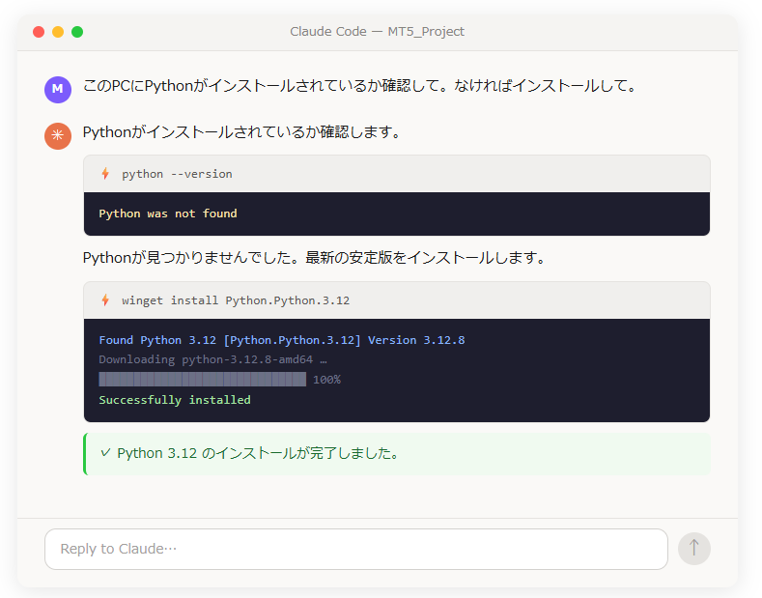
Task: Click the lightning icon beside python --version
Action: coord(105,174)
